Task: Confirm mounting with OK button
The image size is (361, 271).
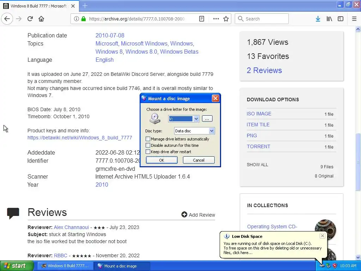Action: click(x=161, y=160)
